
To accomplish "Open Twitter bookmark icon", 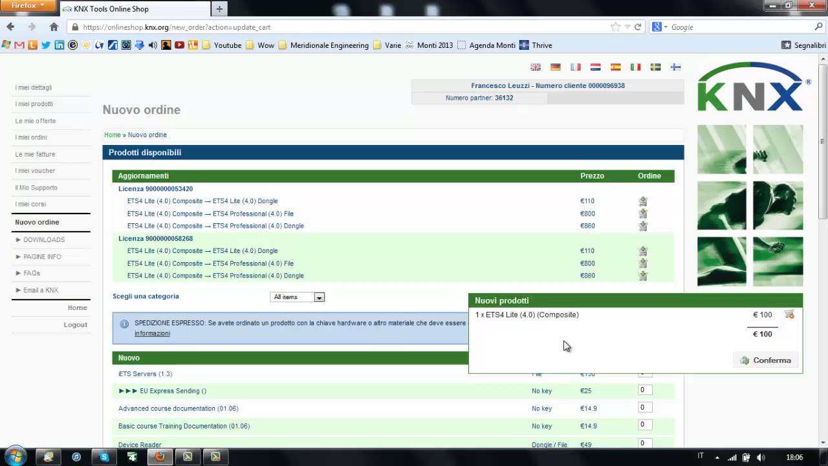I will click(45, 45).
